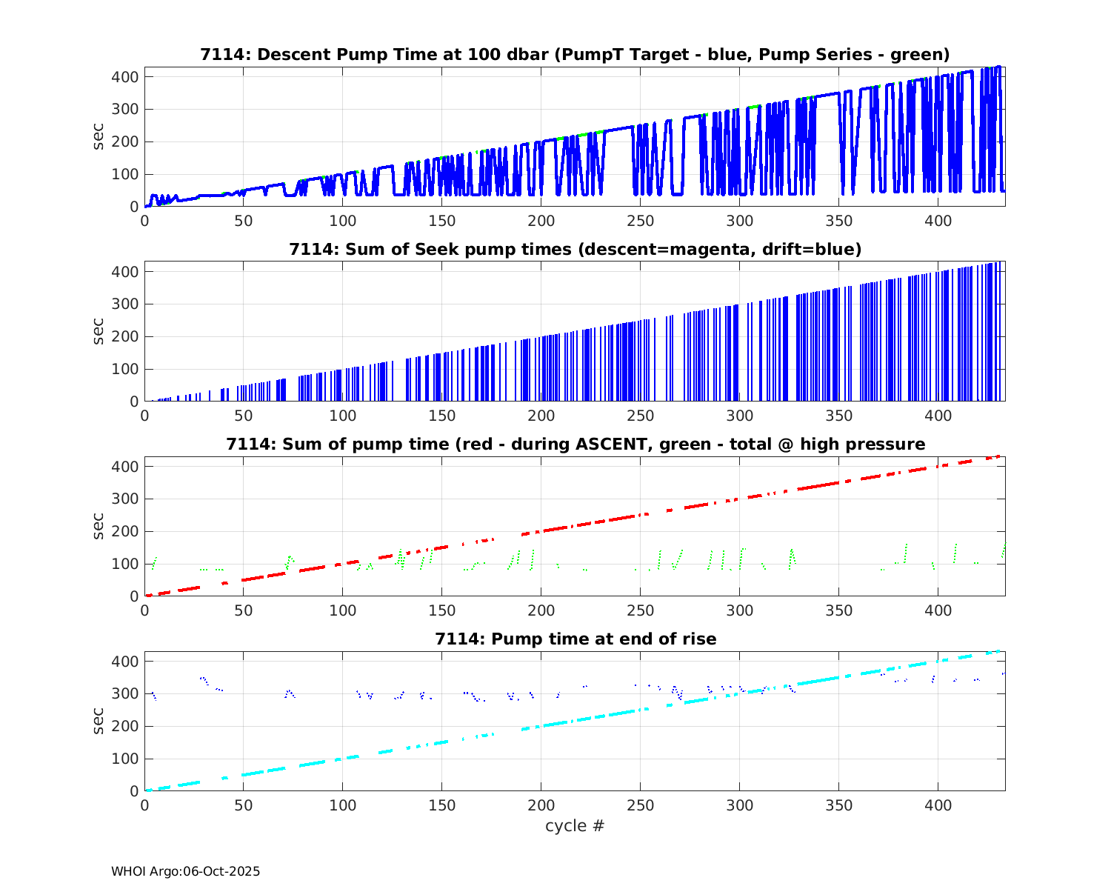Click the Pump time at end of rise title
The width and height of the screenshot is (1111, 889).
(x=575, y=639)
